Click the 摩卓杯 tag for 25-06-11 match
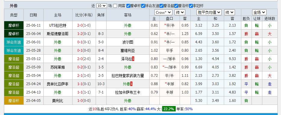The height and width of the screenshot is (115, 281). [x=14, y=25]
